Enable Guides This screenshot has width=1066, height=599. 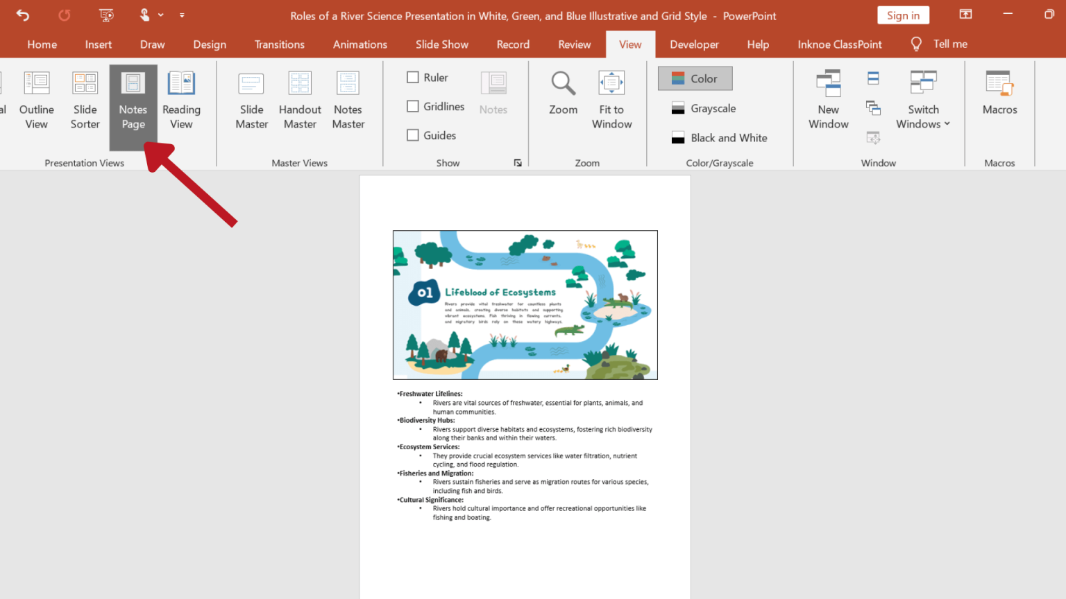pos(412,134)
